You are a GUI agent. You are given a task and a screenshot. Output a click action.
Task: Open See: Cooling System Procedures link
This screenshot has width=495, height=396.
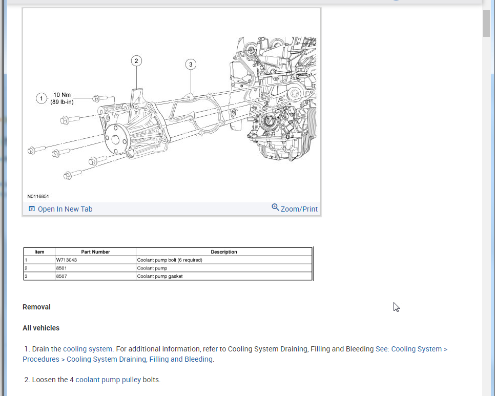235,354
